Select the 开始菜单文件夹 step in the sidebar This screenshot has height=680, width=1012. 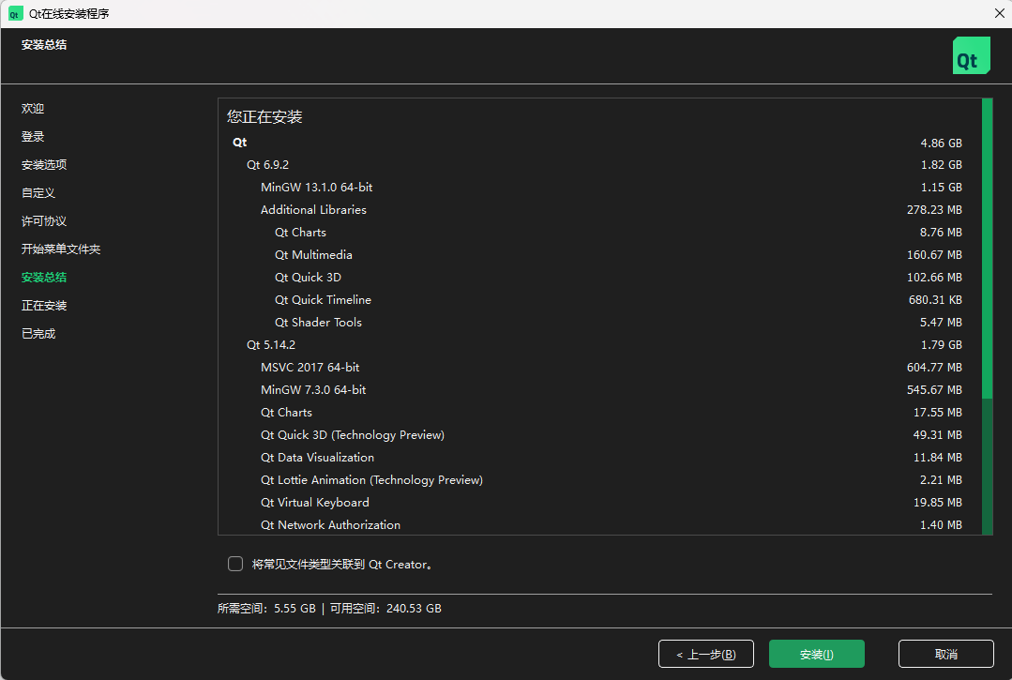(61, 249)
